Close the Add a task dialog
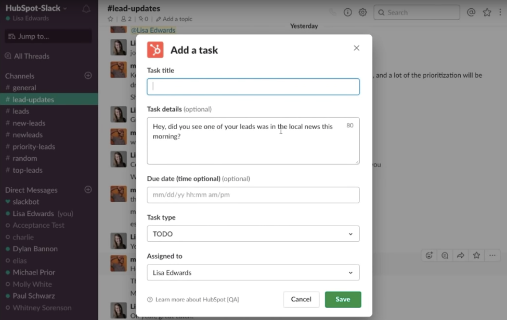The width and height of the screenshot is (507, 320). click(356, 48)
